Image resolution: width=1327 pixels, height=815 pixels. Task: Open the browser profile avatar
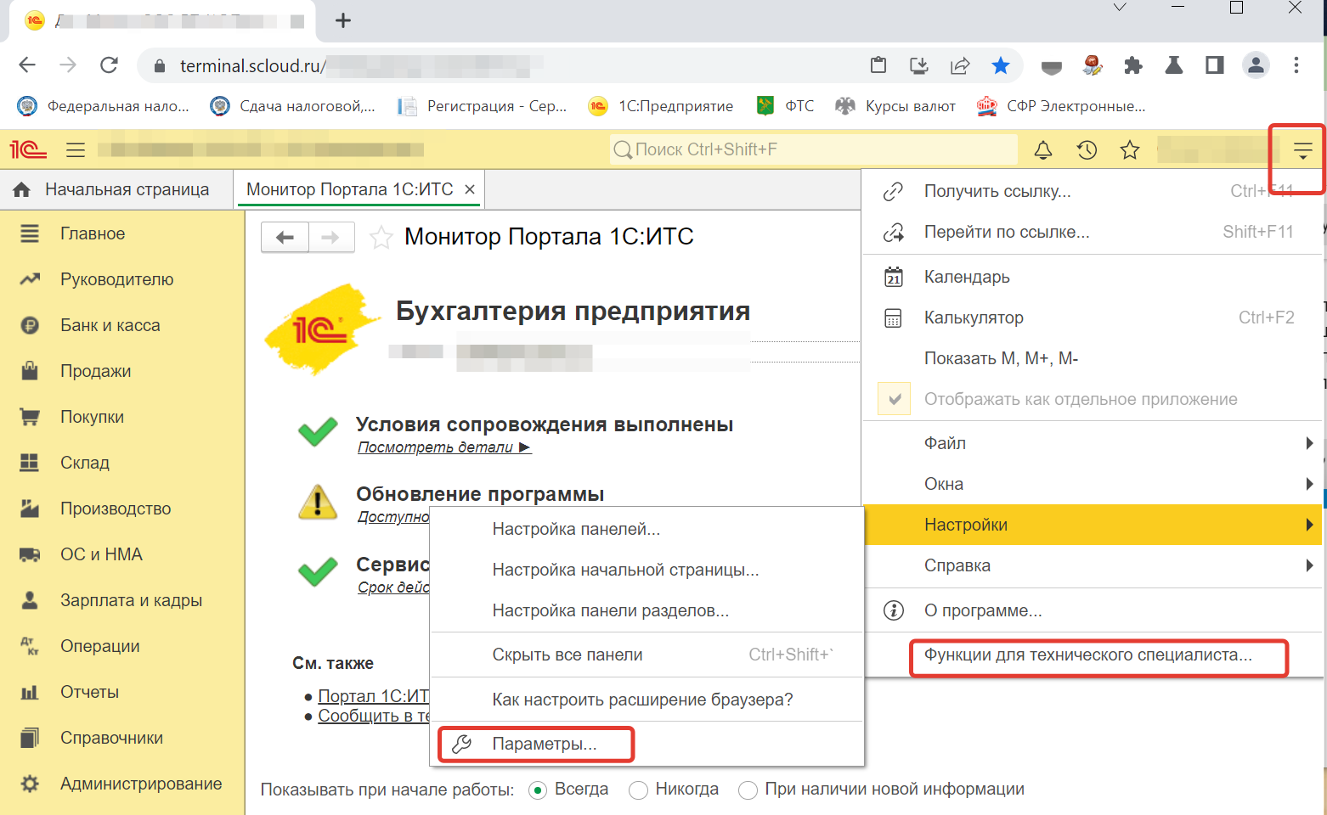(1256, 65)
